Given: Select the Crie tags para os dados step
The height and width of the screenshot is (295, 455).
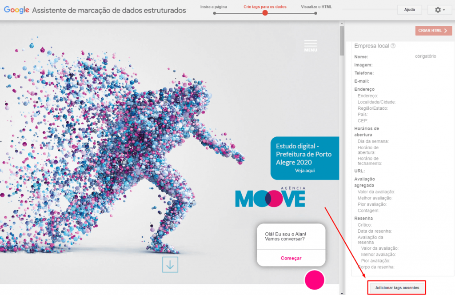Looking at the screenshot, I should (x=265, y=7).
